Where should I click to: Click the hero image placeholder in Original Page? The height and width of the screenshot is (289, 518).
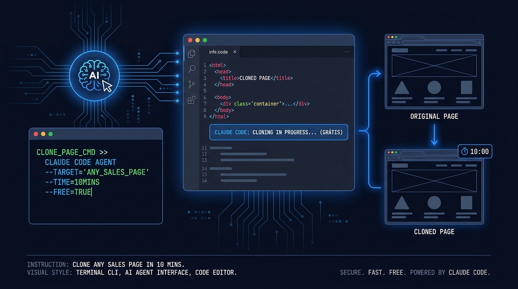(434, 66)
